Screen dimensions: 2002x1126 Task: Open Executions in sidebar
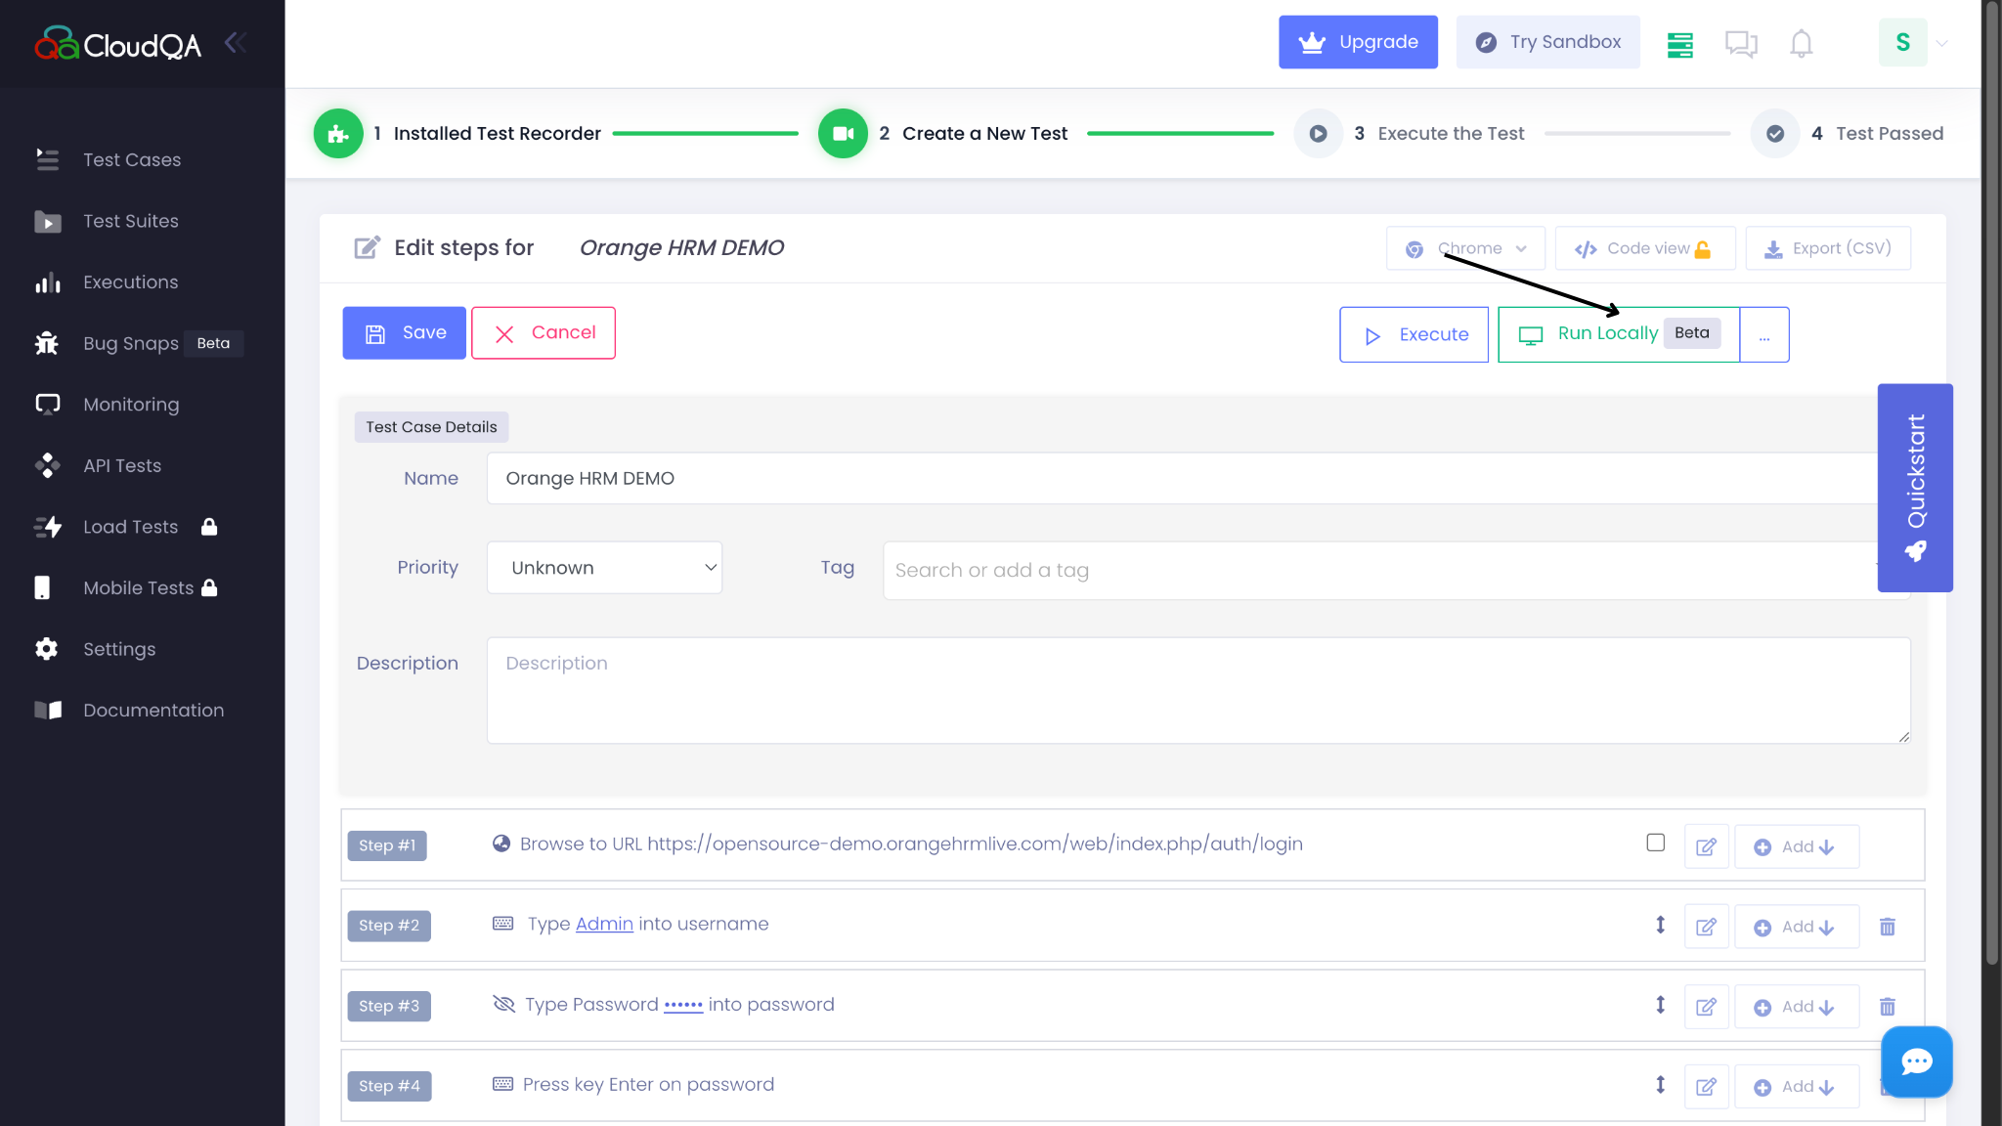(130, 282)
